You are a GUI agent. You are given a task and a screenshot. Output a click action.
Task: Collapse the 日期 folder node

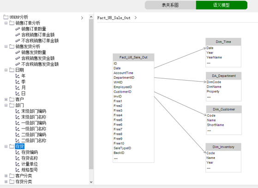pos(6,70)
